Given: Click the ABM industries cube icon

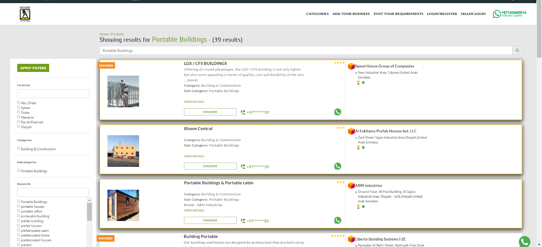Looking at the screenshot, I should (x=351, y=185).
